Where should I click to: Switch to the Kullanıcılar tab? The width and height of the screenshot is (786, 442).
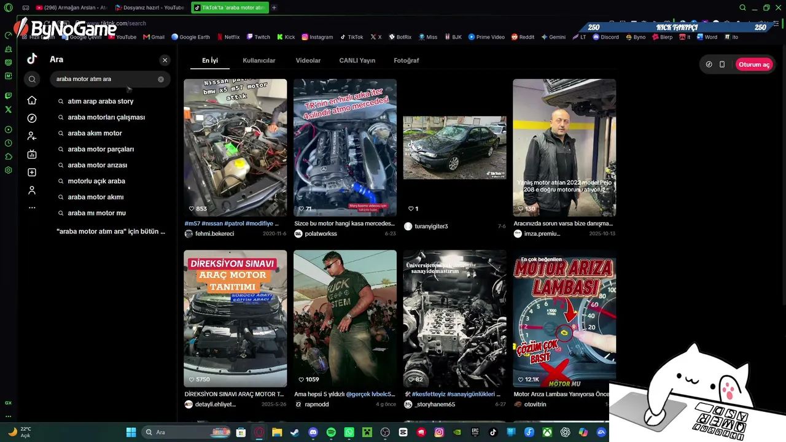259,61
